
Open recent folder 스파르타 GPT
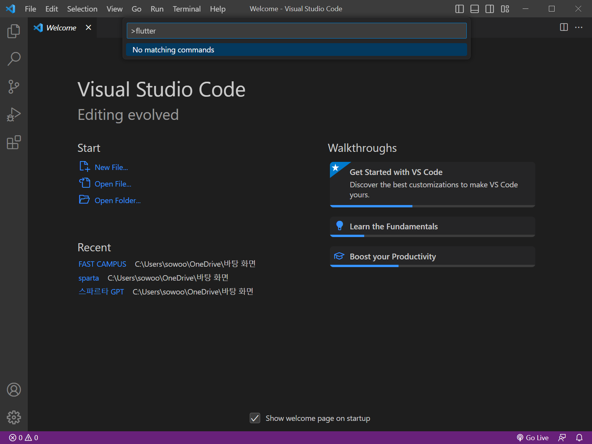pyautogui.click(x=101, y=292)
